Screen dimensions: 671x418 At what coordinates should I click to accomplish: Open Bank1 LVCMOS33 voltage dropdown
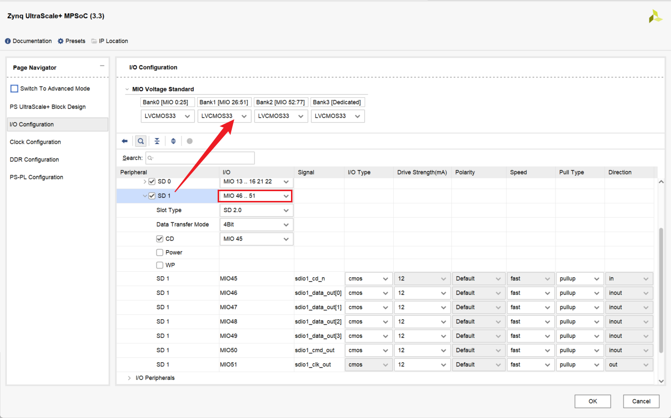point(224,116)
